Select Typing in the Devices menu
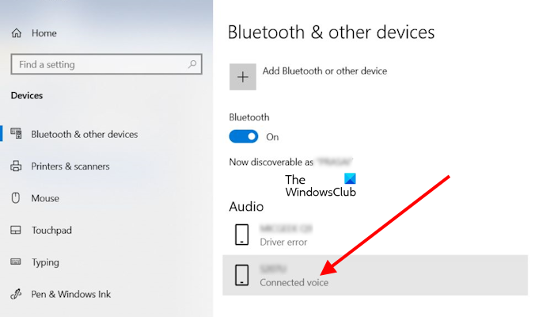Viewport: 554px width, 317px height. [47, 262]
